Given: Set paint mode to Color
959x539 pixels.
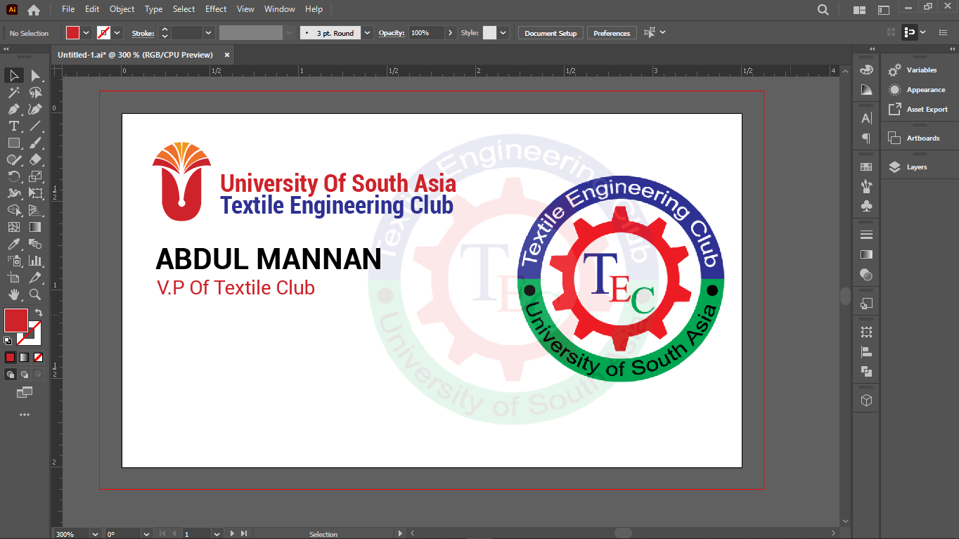Looking at the screenshot, I should tap(10, 357).
